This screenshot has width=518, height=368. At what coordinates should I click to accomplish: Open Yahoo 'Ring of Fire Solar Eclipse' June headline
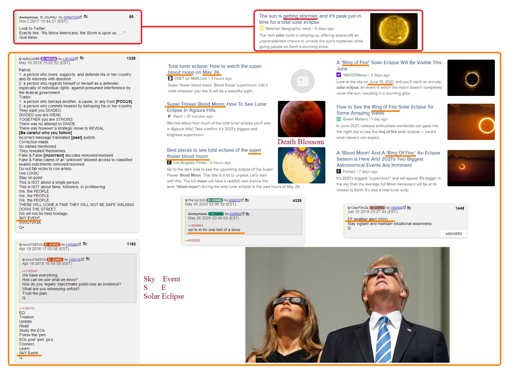click(389, 66)
